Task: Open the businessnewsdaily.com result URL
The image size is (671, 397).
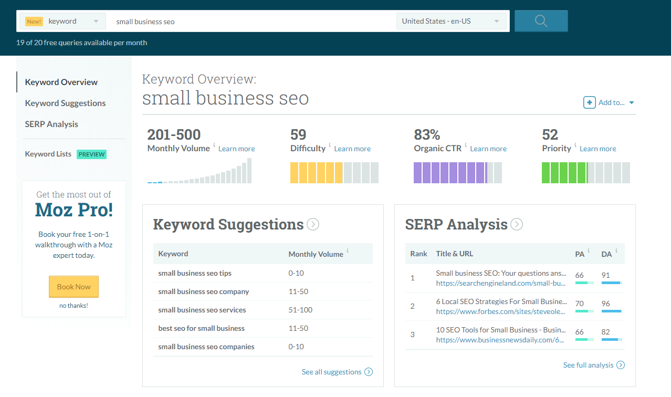Action: [x=500, y=340]
